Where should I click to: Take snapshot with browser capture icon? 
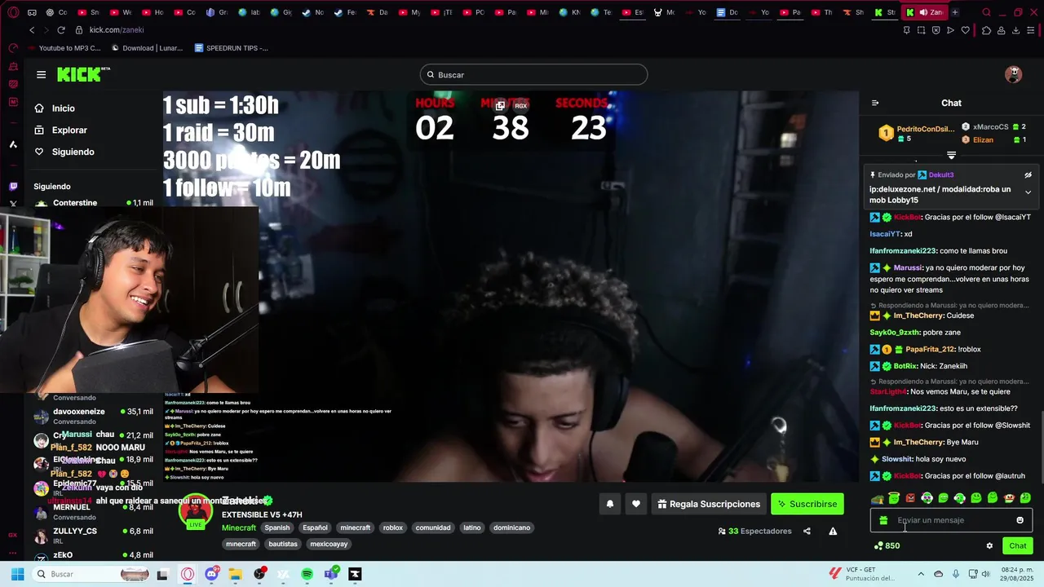pyautogui.click(x=921, y=30)
